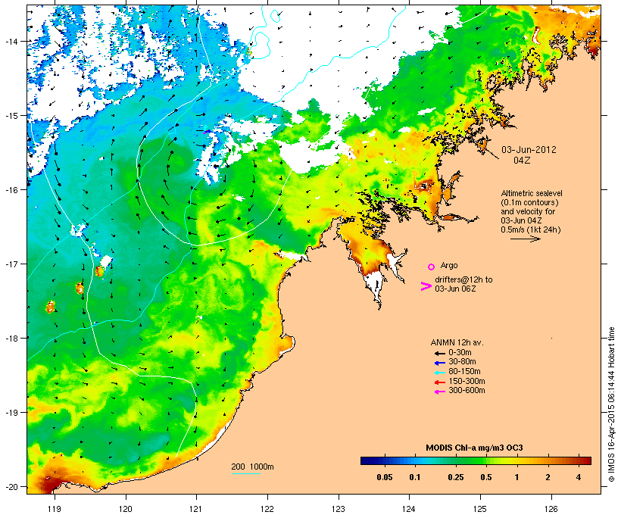Click the 0.5m/s velocity scale arrow
This screenshot has height=515, width=621.
click(525, 239)
